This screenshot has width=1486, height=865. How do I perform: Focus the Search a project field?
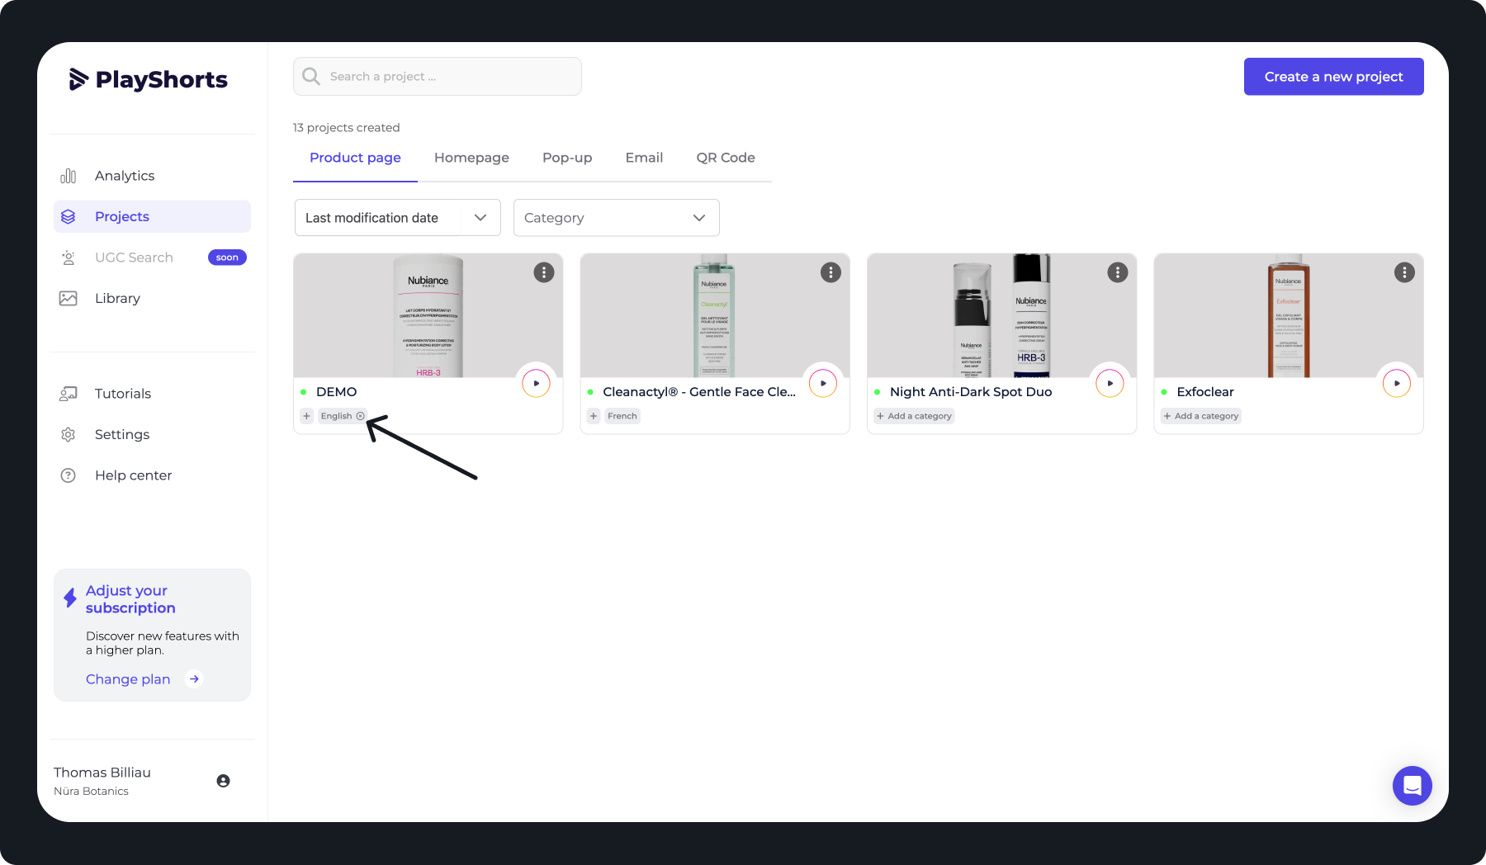(438, 76)
